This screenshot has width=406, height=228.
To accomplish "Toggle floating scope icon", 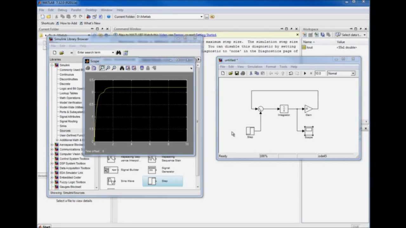I will [x=142, y=68].
